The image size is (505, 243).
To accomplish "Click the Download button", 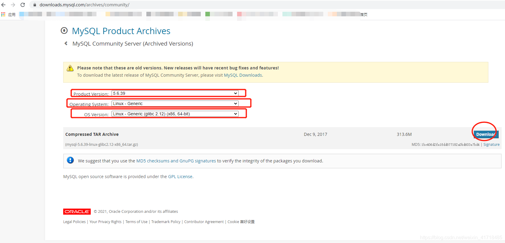I will [486, 134].
